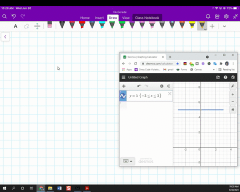The width and height of the screenshot is (240, 192).
Task: Open the Class Notebook tab
Action: [147, 18]
